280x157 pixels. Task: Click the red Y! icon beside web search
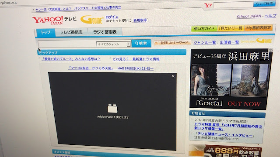(x=208, y=5)
